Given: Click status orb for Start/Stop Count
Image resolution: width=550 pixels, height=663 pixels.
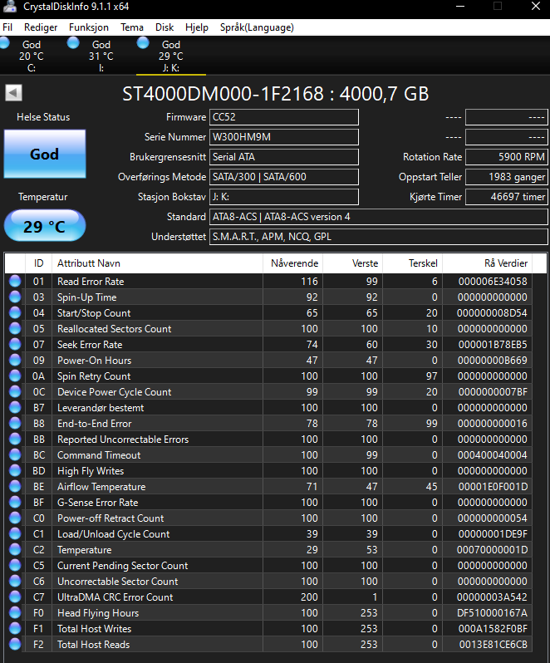Looking at the screenshot, I should click(15, 313).
